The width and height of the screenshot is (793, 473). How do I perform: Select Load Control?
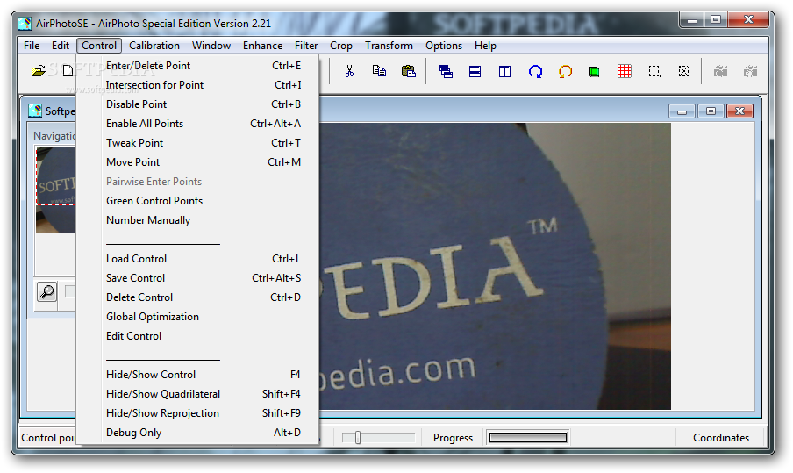(x=198, y=259)
